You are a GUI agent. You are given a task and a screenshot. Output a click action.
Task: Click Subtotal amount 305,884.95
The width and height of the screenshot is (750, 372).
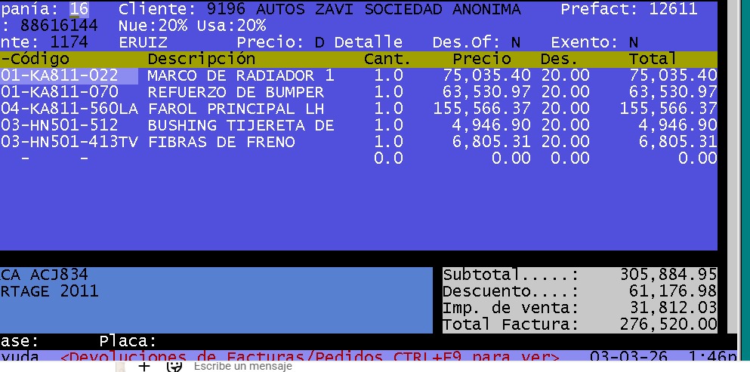pyautogui.click(x=668, y=275)
